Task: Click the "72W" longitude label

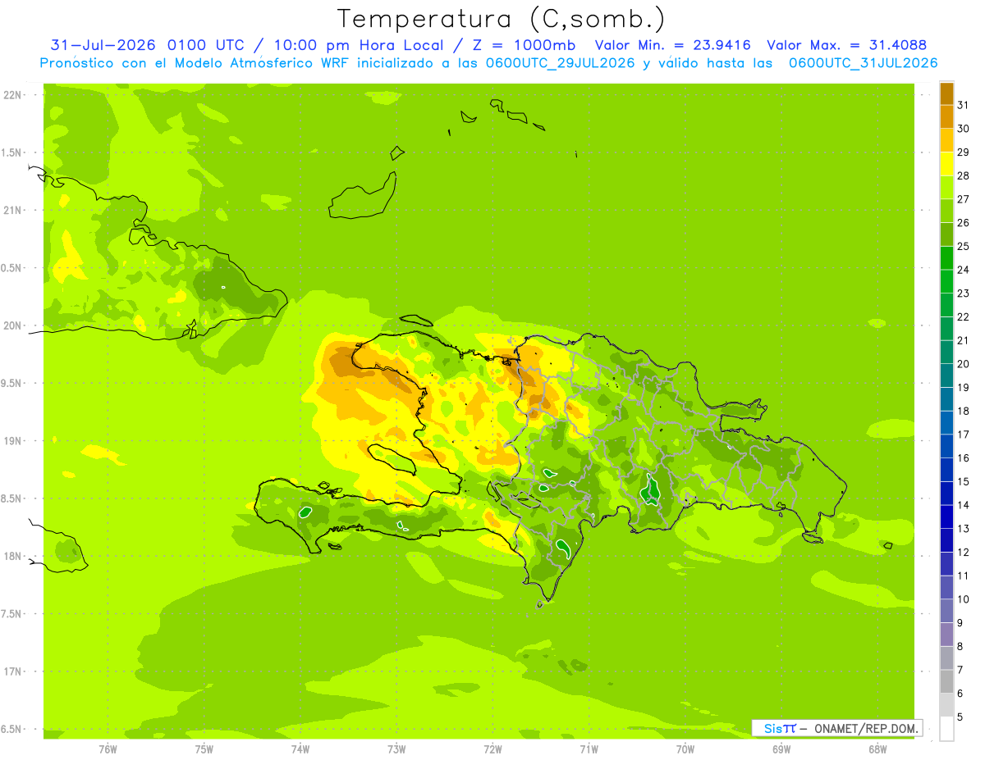Action: 492,749
